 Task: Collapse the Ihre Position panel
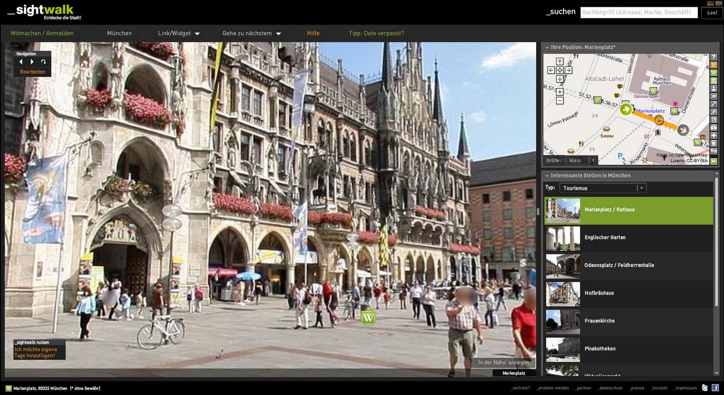tap(547, 47)
